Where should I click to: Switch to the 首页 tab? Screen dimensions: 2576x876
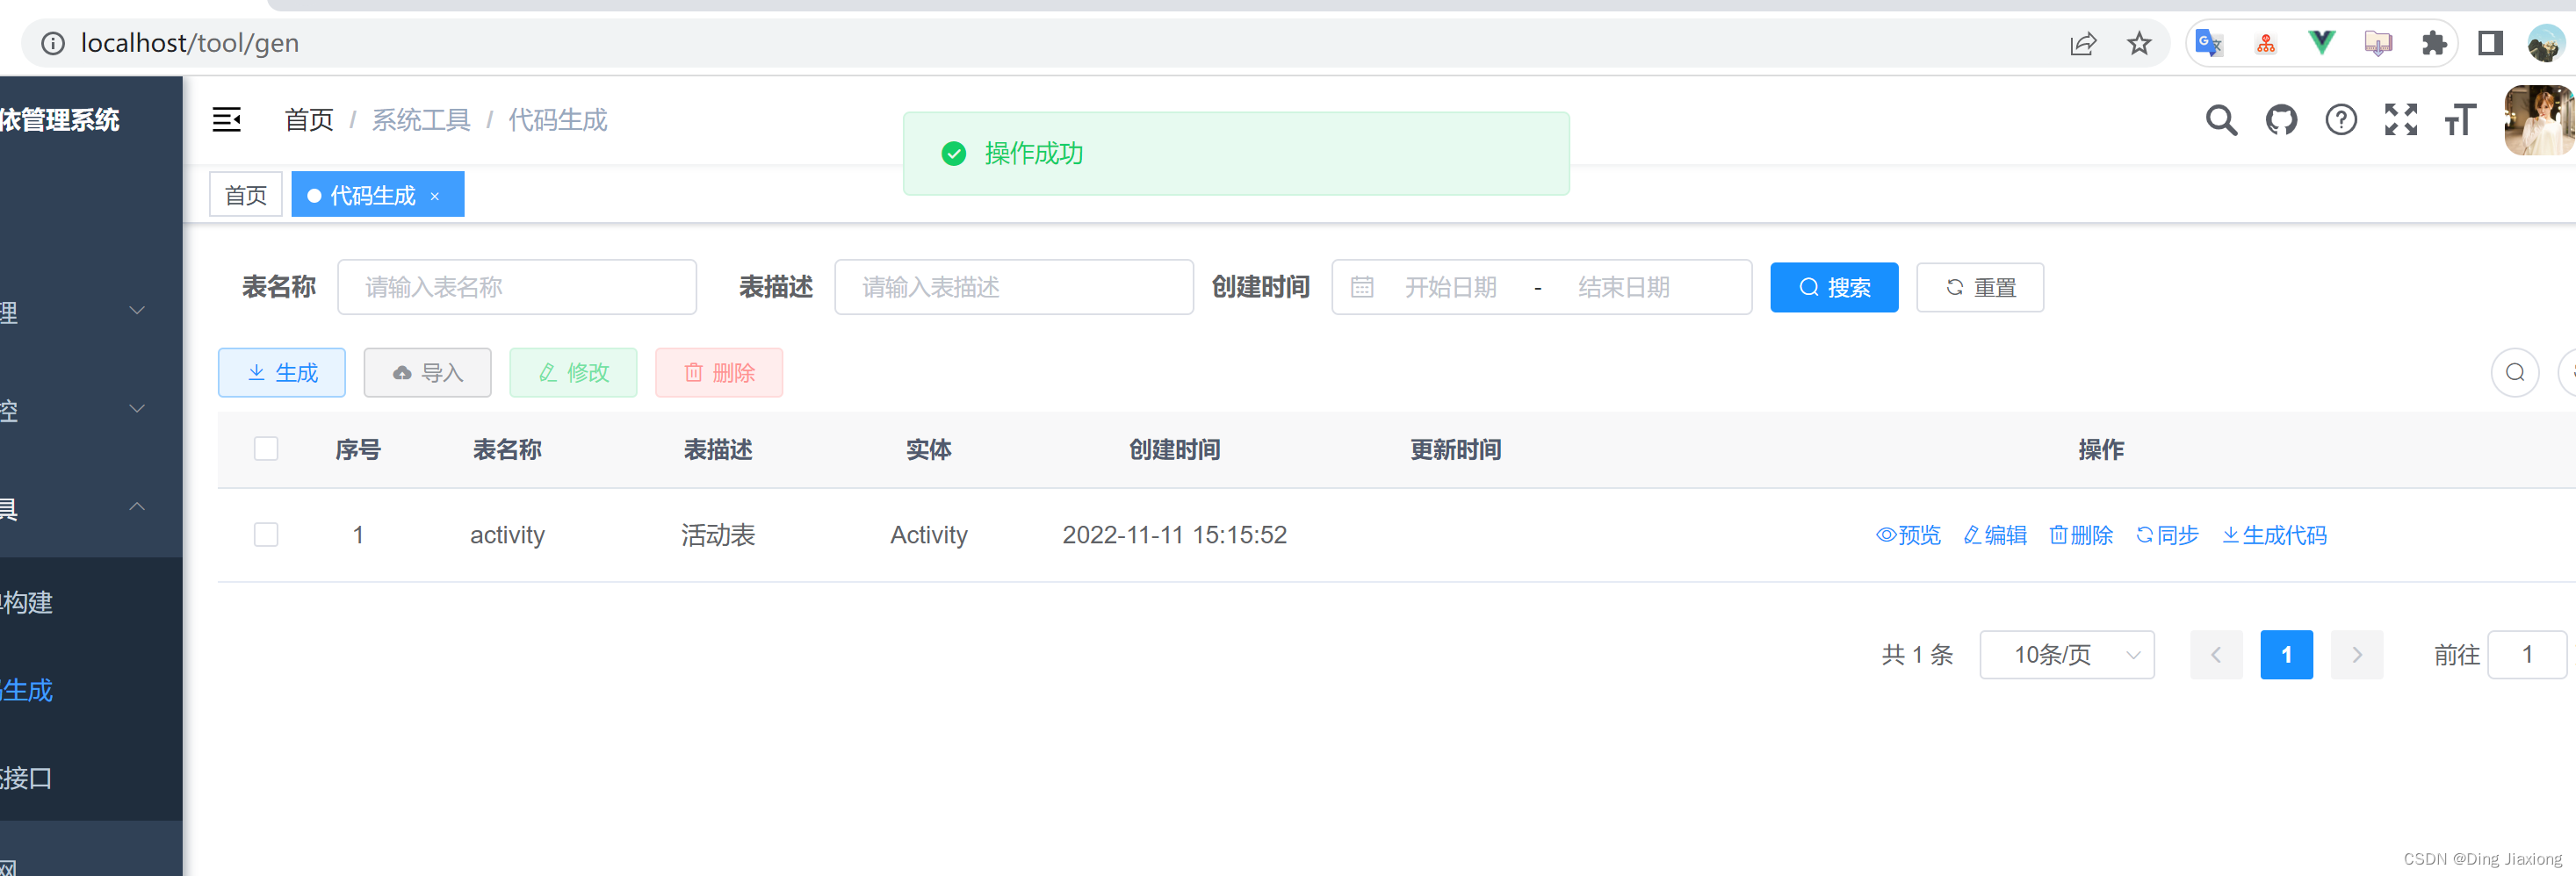(246, 195)
